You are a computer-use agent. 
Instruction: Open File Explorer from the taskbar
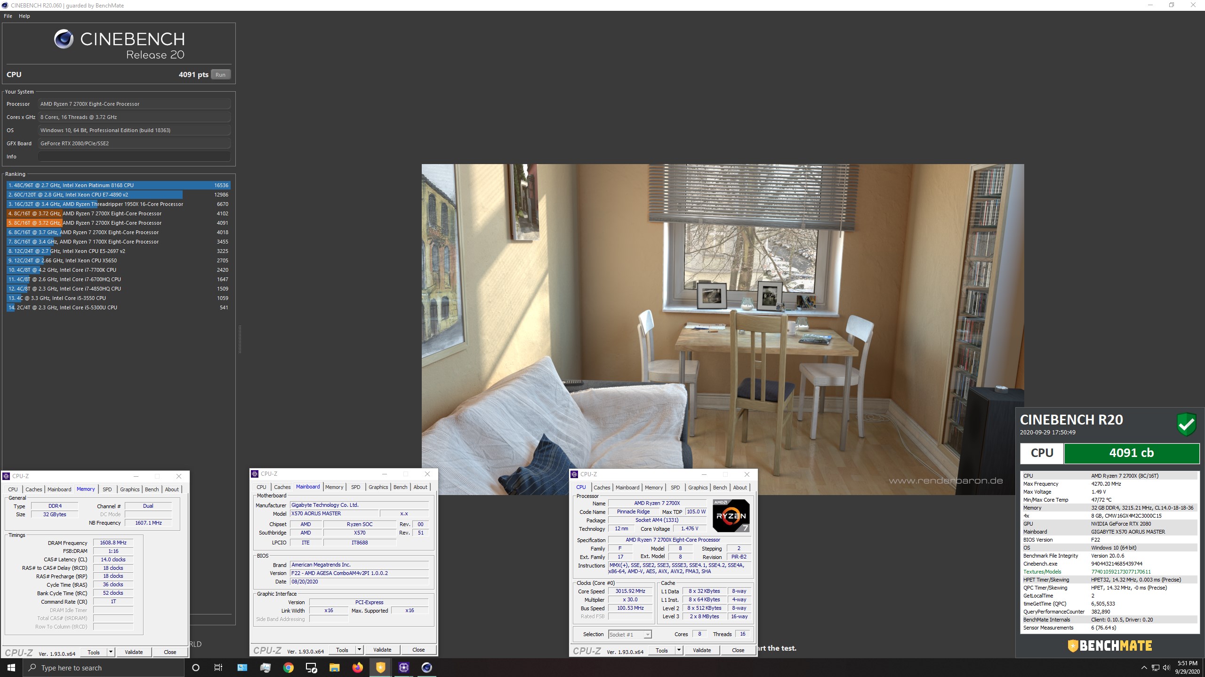334,668
